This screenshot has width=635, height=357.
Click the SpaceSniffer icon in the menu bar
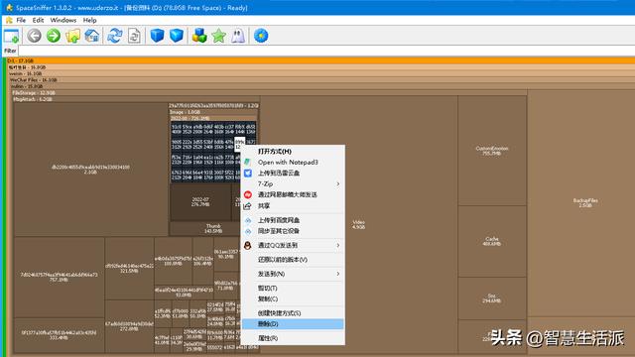[x=9, y=20]
